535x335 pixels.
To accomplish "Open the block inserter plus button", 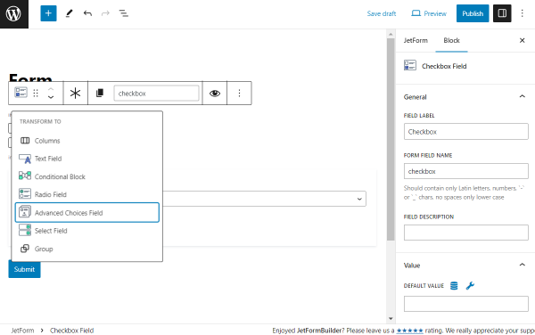I will [48, 13].
